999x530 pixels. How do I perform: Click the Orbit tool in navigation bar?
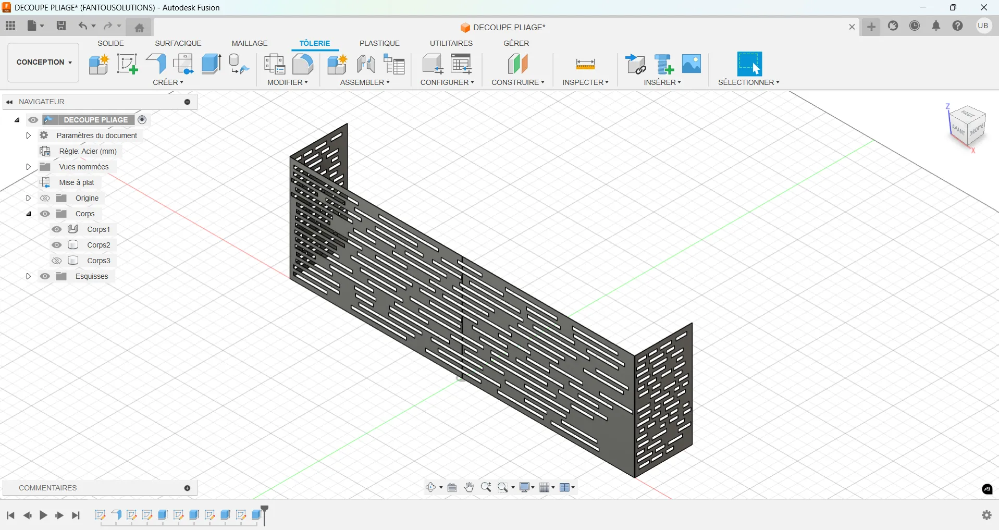tap(431, 487)
